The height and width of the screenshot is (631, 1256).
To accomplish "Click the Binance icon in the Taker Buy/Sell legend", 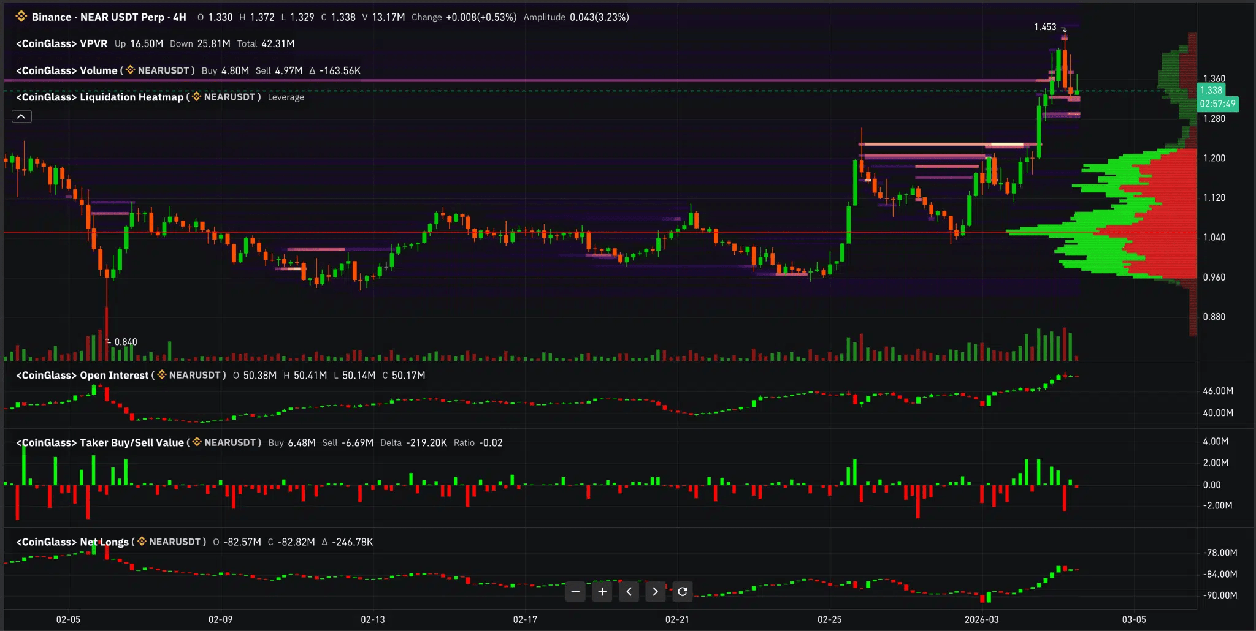I will (197, 442).
